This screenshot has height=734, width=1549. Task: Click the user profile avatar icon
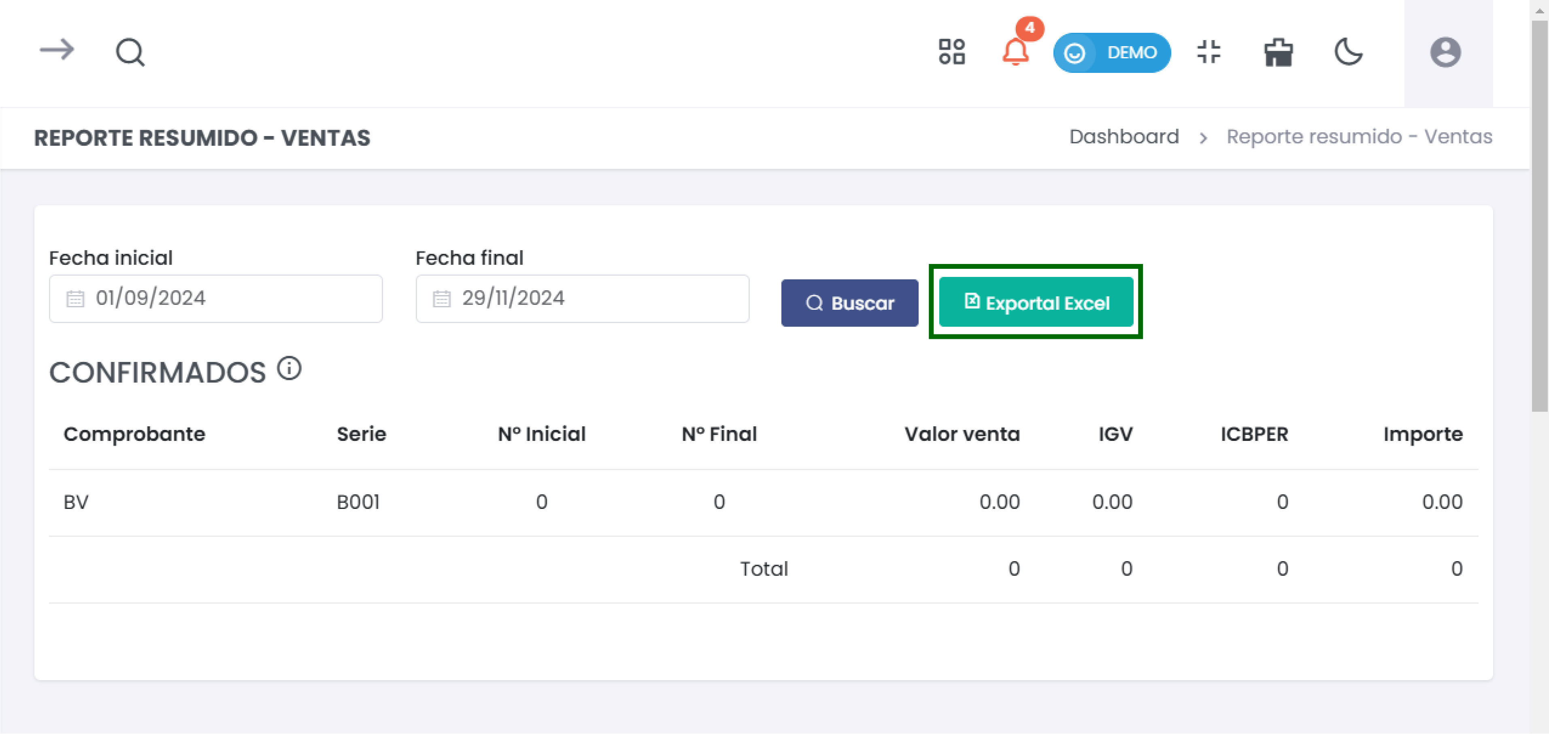click(1446, 53)
